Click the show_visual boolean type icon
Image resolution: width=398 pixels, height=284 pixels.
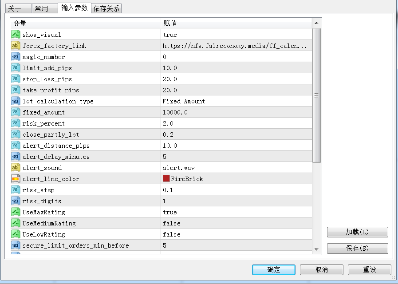click(x=16, y=35)
